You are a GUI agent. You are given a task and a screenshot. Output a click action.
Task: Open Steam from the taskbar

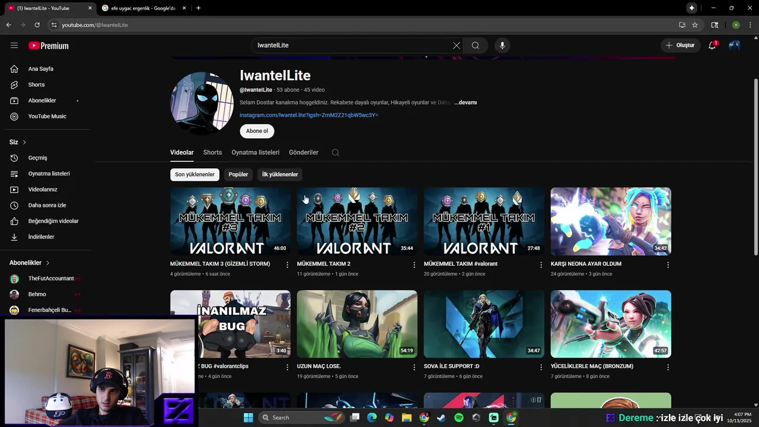click(x=441, y=418)
